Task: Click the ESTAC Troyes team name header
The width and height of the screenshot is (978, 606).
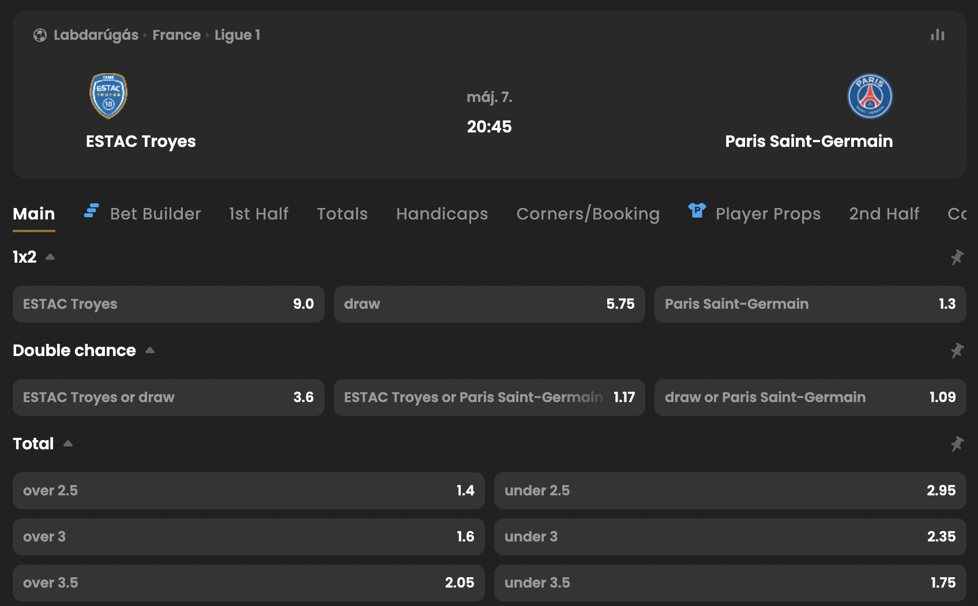Action: pyautogui.click(x=141, y=141)
